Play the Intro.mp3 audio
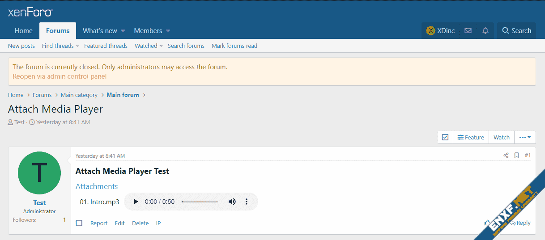This screenshot has height=240, width=545. [x=136, y=202]
